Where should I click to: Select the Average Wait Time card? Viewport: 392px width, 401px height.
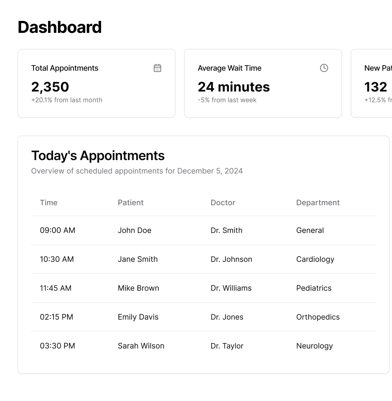pyautogui.click(x=263, y=83)
